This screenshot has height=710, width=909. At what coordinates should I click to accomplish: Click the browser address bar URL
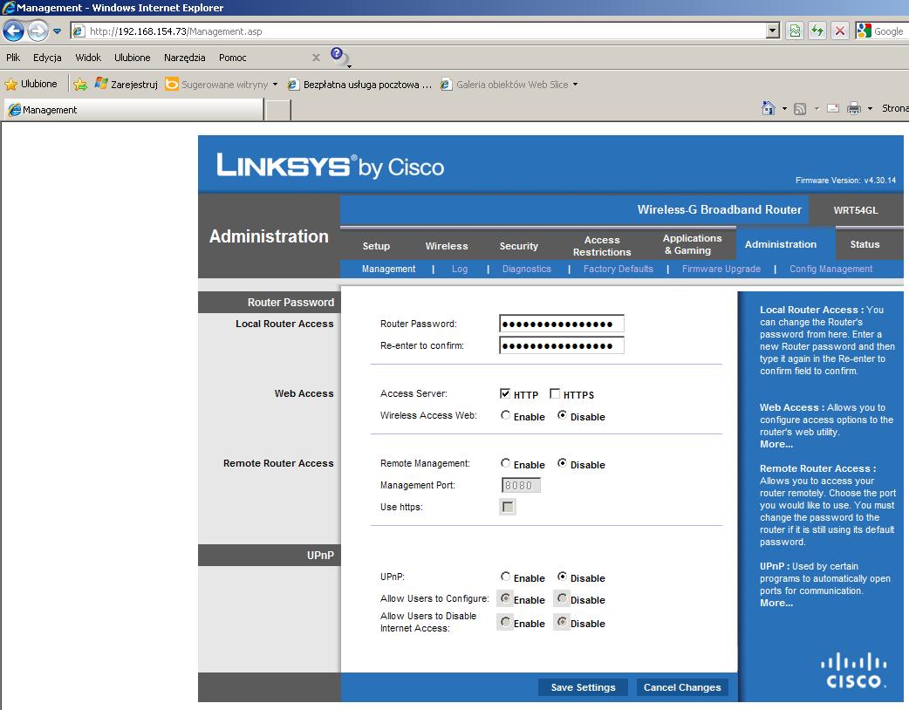[175, 31]
